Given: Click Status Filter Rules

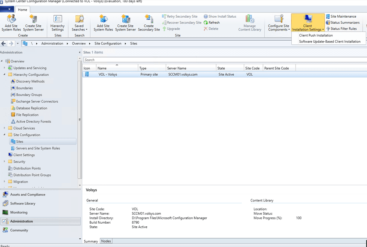Looking at the screenshot, I should [343, 29].
